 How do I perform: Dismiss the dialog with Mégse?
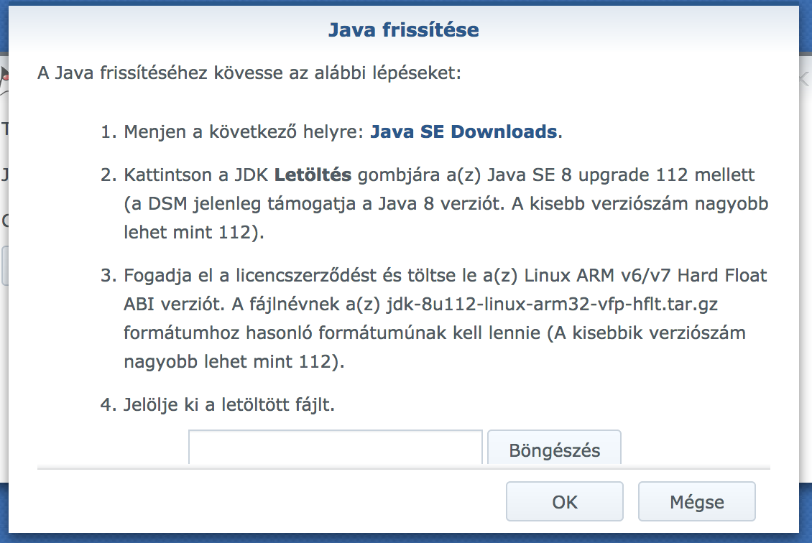pyautogui.click(x=696, y=501)
